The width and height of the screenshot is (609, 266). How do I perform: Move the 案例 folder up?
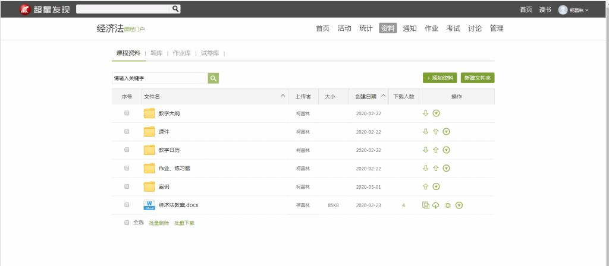click(x=425, y=186)
